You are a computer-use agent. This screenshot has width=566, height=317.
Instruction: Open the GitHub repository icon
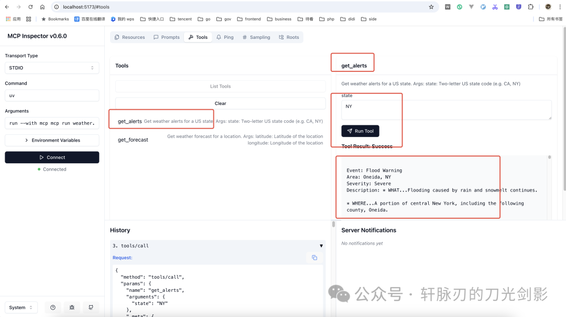point(91,308)
